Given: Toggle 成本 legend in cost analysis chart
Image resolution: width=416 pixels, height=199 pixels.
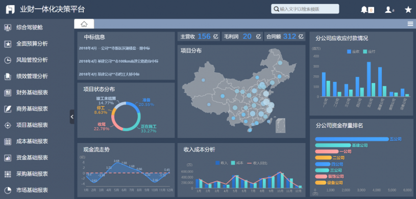Looking at the screenshot, I should click(x=237, y=163).
